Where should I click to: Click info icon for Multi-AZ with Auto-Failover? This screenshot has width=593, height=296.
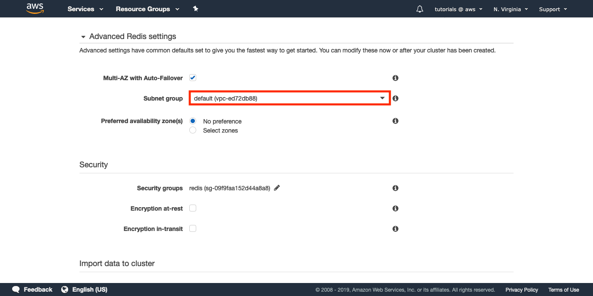click(395, 78)
